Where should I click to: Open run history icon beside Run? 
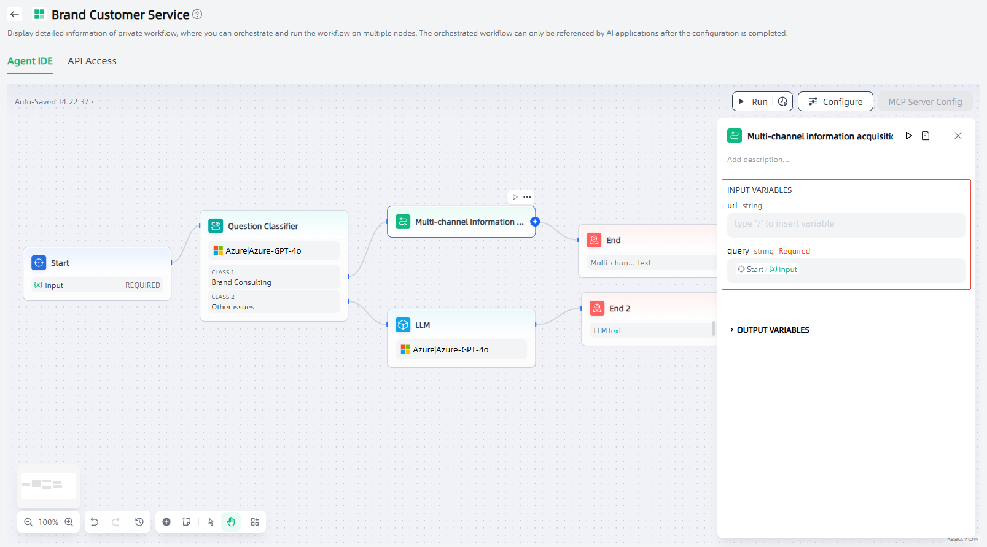pos(782,102)
